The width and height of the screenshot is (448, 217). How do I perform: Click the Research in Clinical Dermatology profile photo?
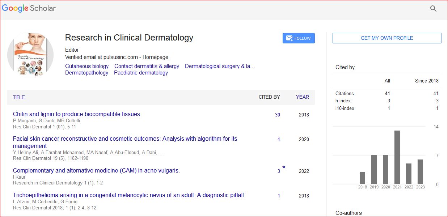click(30, 55)
